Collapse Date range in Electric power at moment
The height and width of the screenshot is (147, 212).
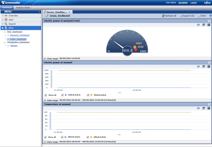[x=45, y=100]
